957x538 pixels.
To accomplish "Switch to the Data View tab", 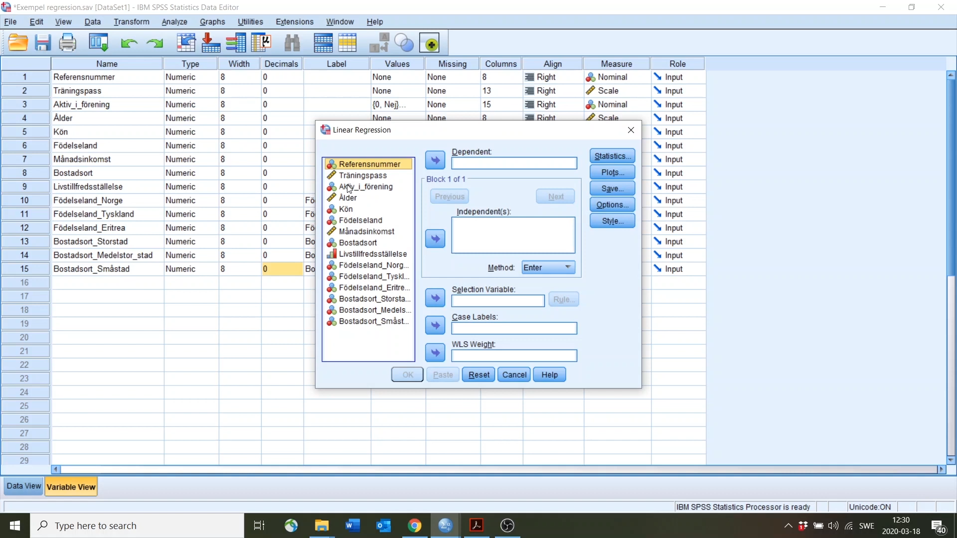I will point(23,486).
